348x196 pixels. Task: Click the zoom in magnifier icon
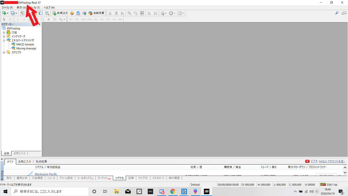pyautogui.click(x=129, y=13)
